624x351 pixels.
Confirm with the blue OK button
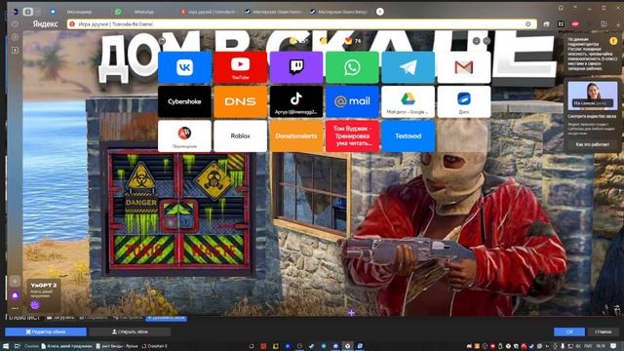tap(569, 331)
